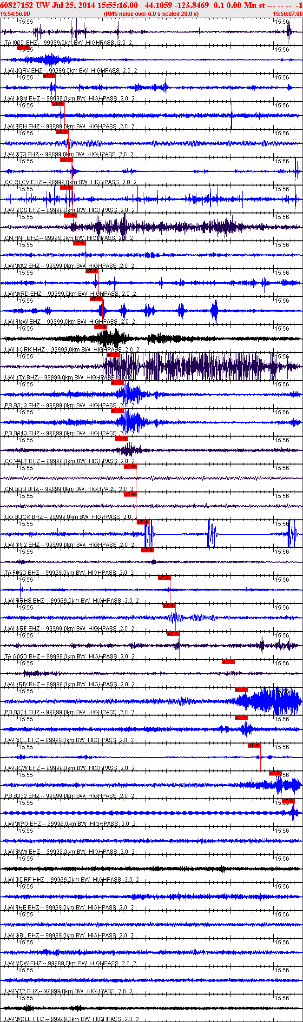
Task: Click the red pick marker above WPO trace
Action: (289, 801)
